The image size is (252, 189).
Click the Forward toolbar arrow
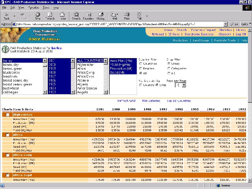coord(22,14)
